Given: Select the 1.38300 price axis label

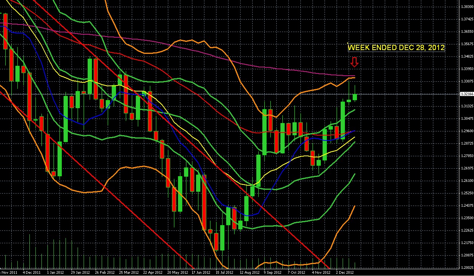Looking at the screenshot, I should point(467,6).
